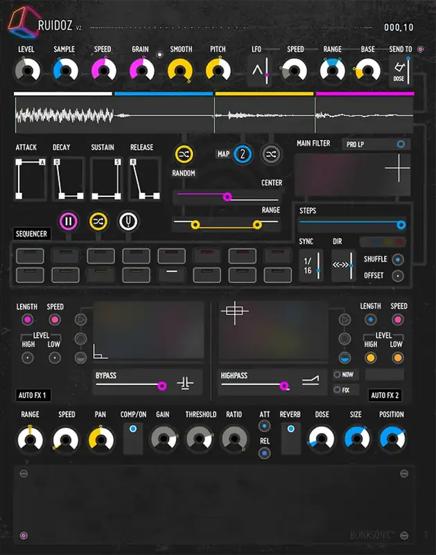The width and height of the screenshot is (436, 555).
Task: Select the magenta sample slot bar
Action: [x=365, y=94]
